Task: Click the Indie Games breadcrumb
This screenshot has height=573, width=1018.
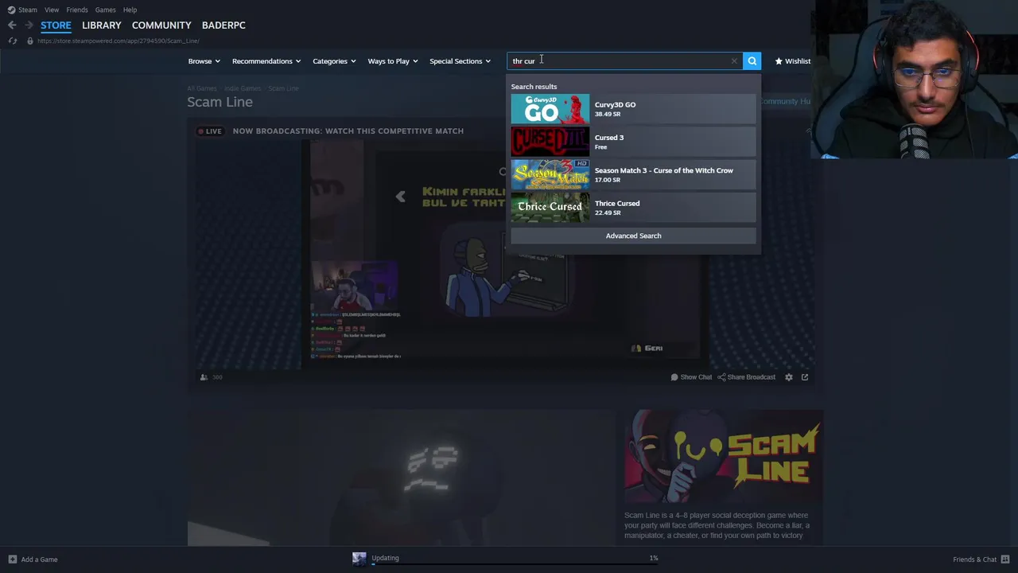Action: tap(243, 88)
